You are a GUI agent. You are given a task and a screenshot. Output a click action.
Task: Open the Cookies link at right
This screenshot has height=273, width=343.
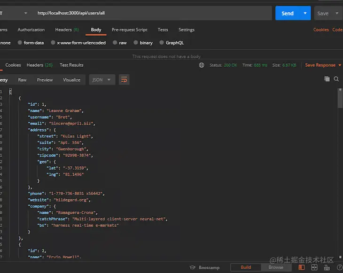click(321, 30)
